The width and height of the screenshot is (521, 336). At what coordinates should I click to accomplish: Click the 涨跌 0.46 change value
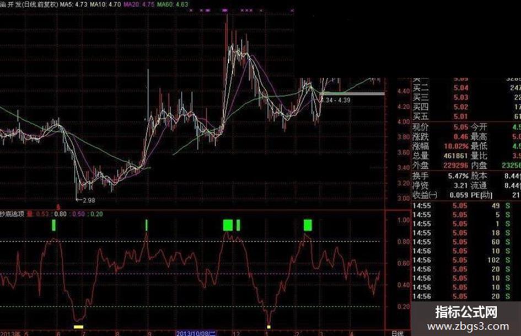click(461, 137)
